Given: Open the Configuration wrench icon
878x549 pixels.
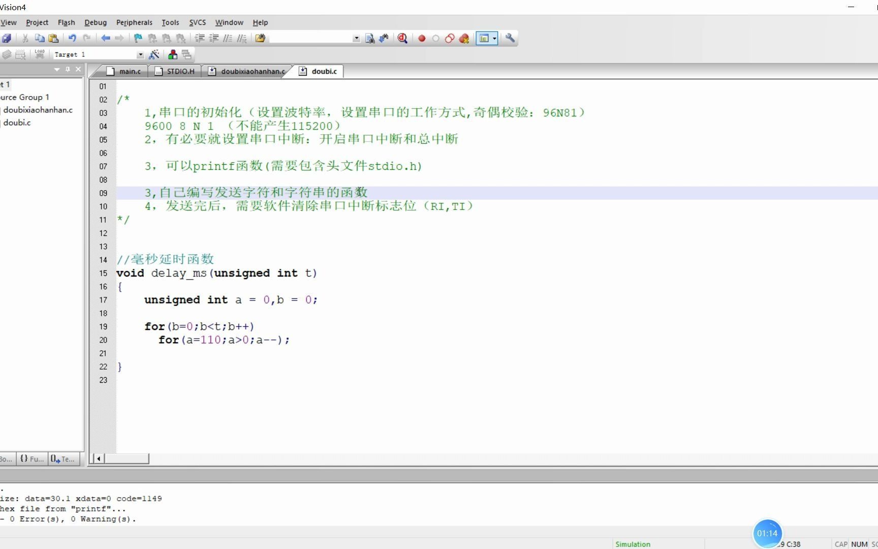Looking at the screenshot, I should click(x=510, y=38).
